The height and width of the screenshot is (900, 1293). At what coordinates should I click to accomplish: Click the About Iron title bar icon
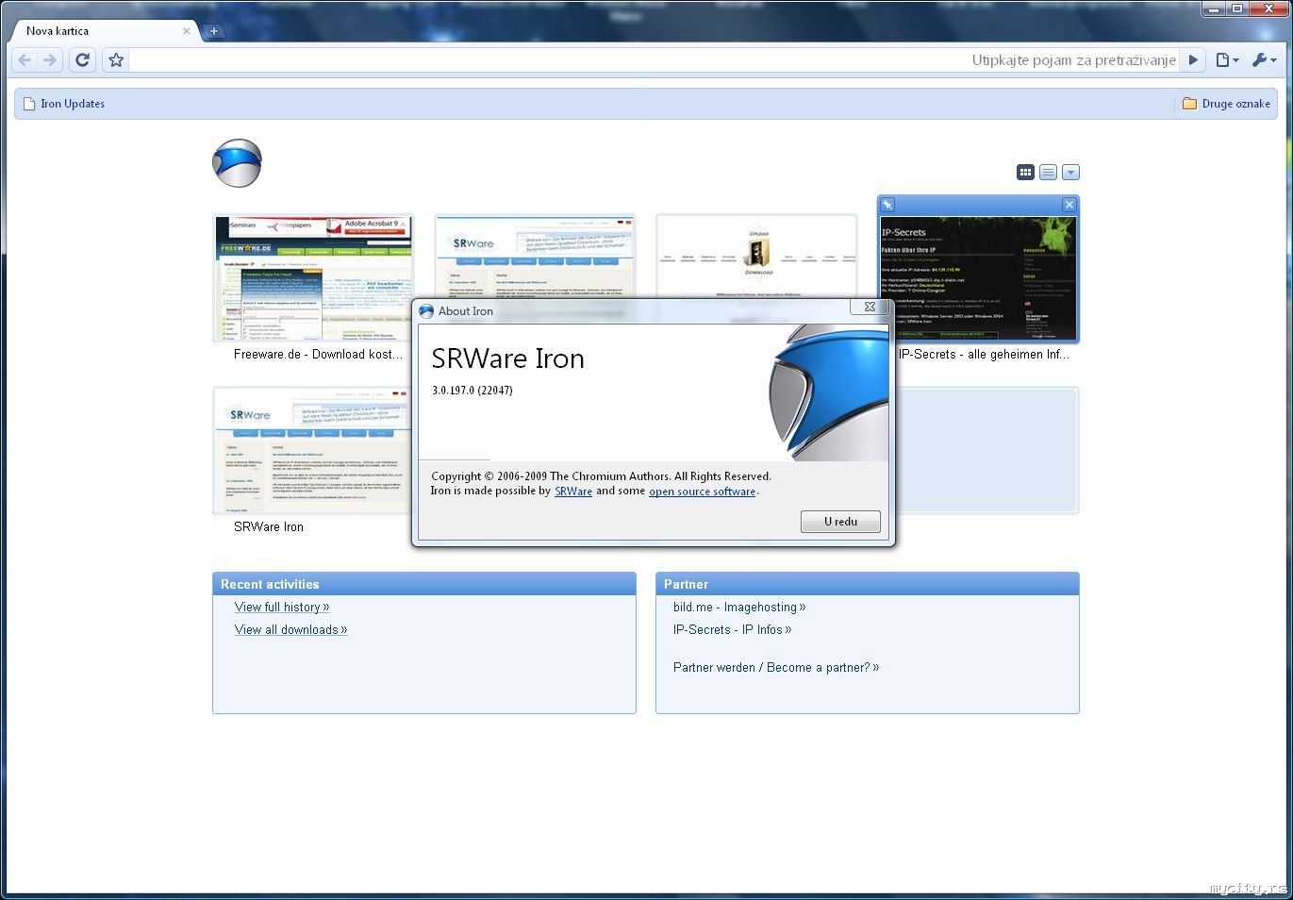point(426,311)
